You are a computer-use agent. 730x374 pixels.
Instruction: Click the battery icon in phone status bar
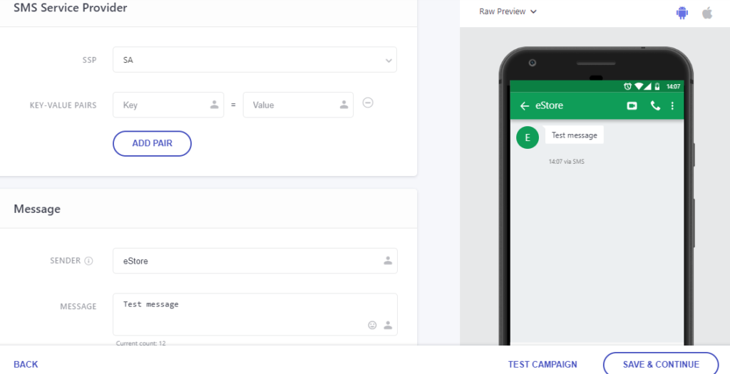[657, 86]
